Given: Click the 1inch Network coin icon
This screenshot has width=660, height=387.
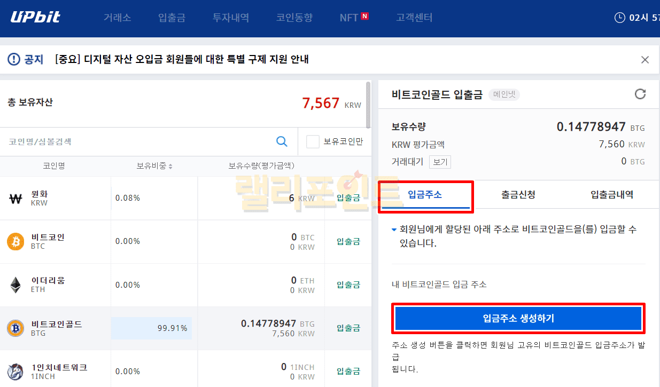Looking at the screenshot, I should point(15,372).
